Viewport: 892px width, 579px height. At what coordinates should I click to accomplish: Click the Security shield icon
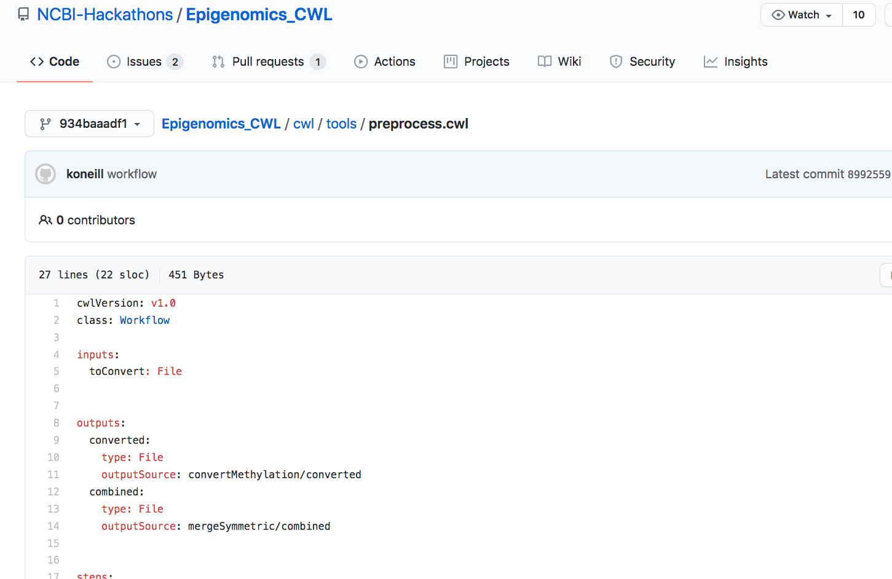pos(616,61)
